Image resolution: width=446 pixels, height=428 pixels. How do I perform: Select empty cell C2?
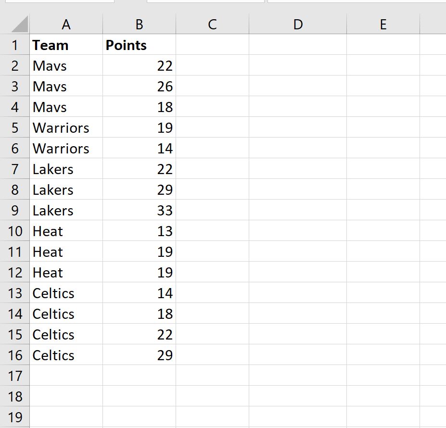coord(213,65)
